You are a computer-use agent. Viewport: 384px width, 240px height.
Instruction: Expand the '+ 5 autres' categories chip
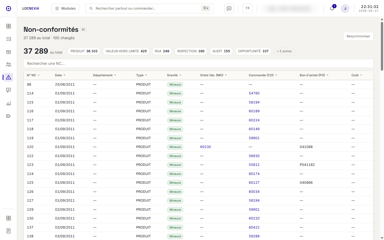click(284, 51)
